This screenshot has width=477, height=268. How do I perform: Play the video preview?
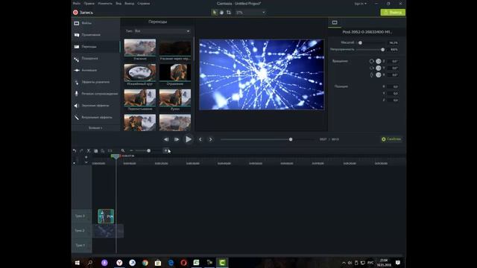[x=189, y=139]
